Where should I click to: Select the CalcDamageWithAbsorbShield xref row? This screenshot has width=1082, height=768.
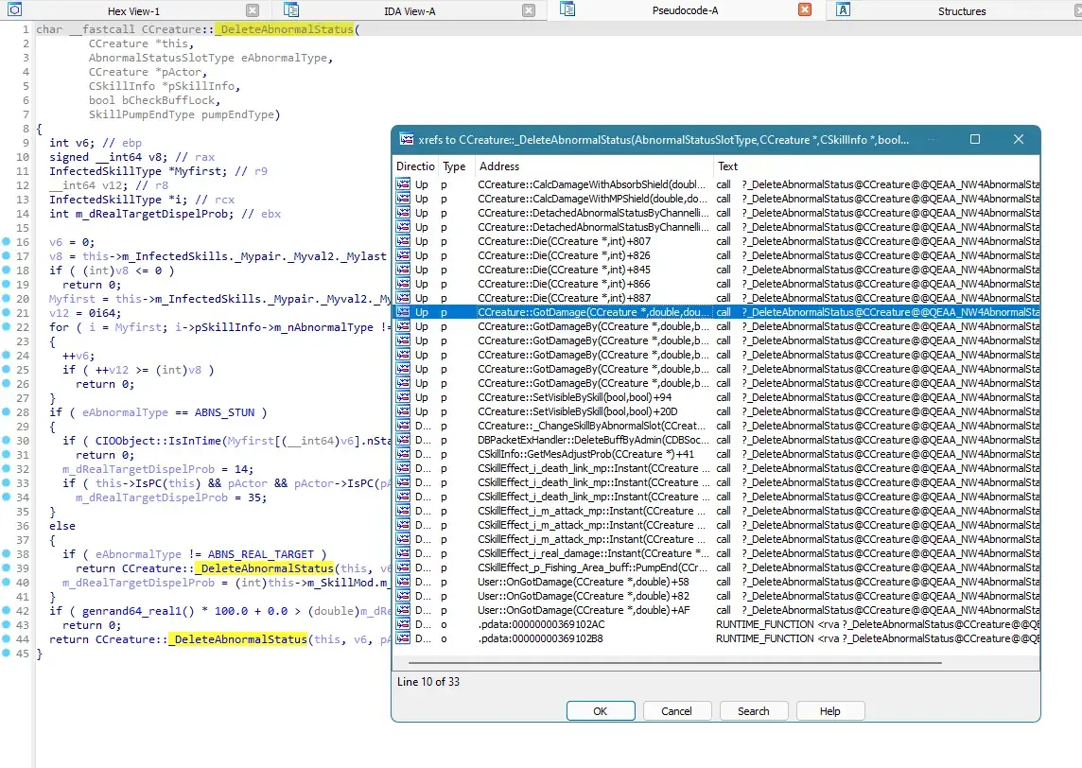(x=716, y=184)
